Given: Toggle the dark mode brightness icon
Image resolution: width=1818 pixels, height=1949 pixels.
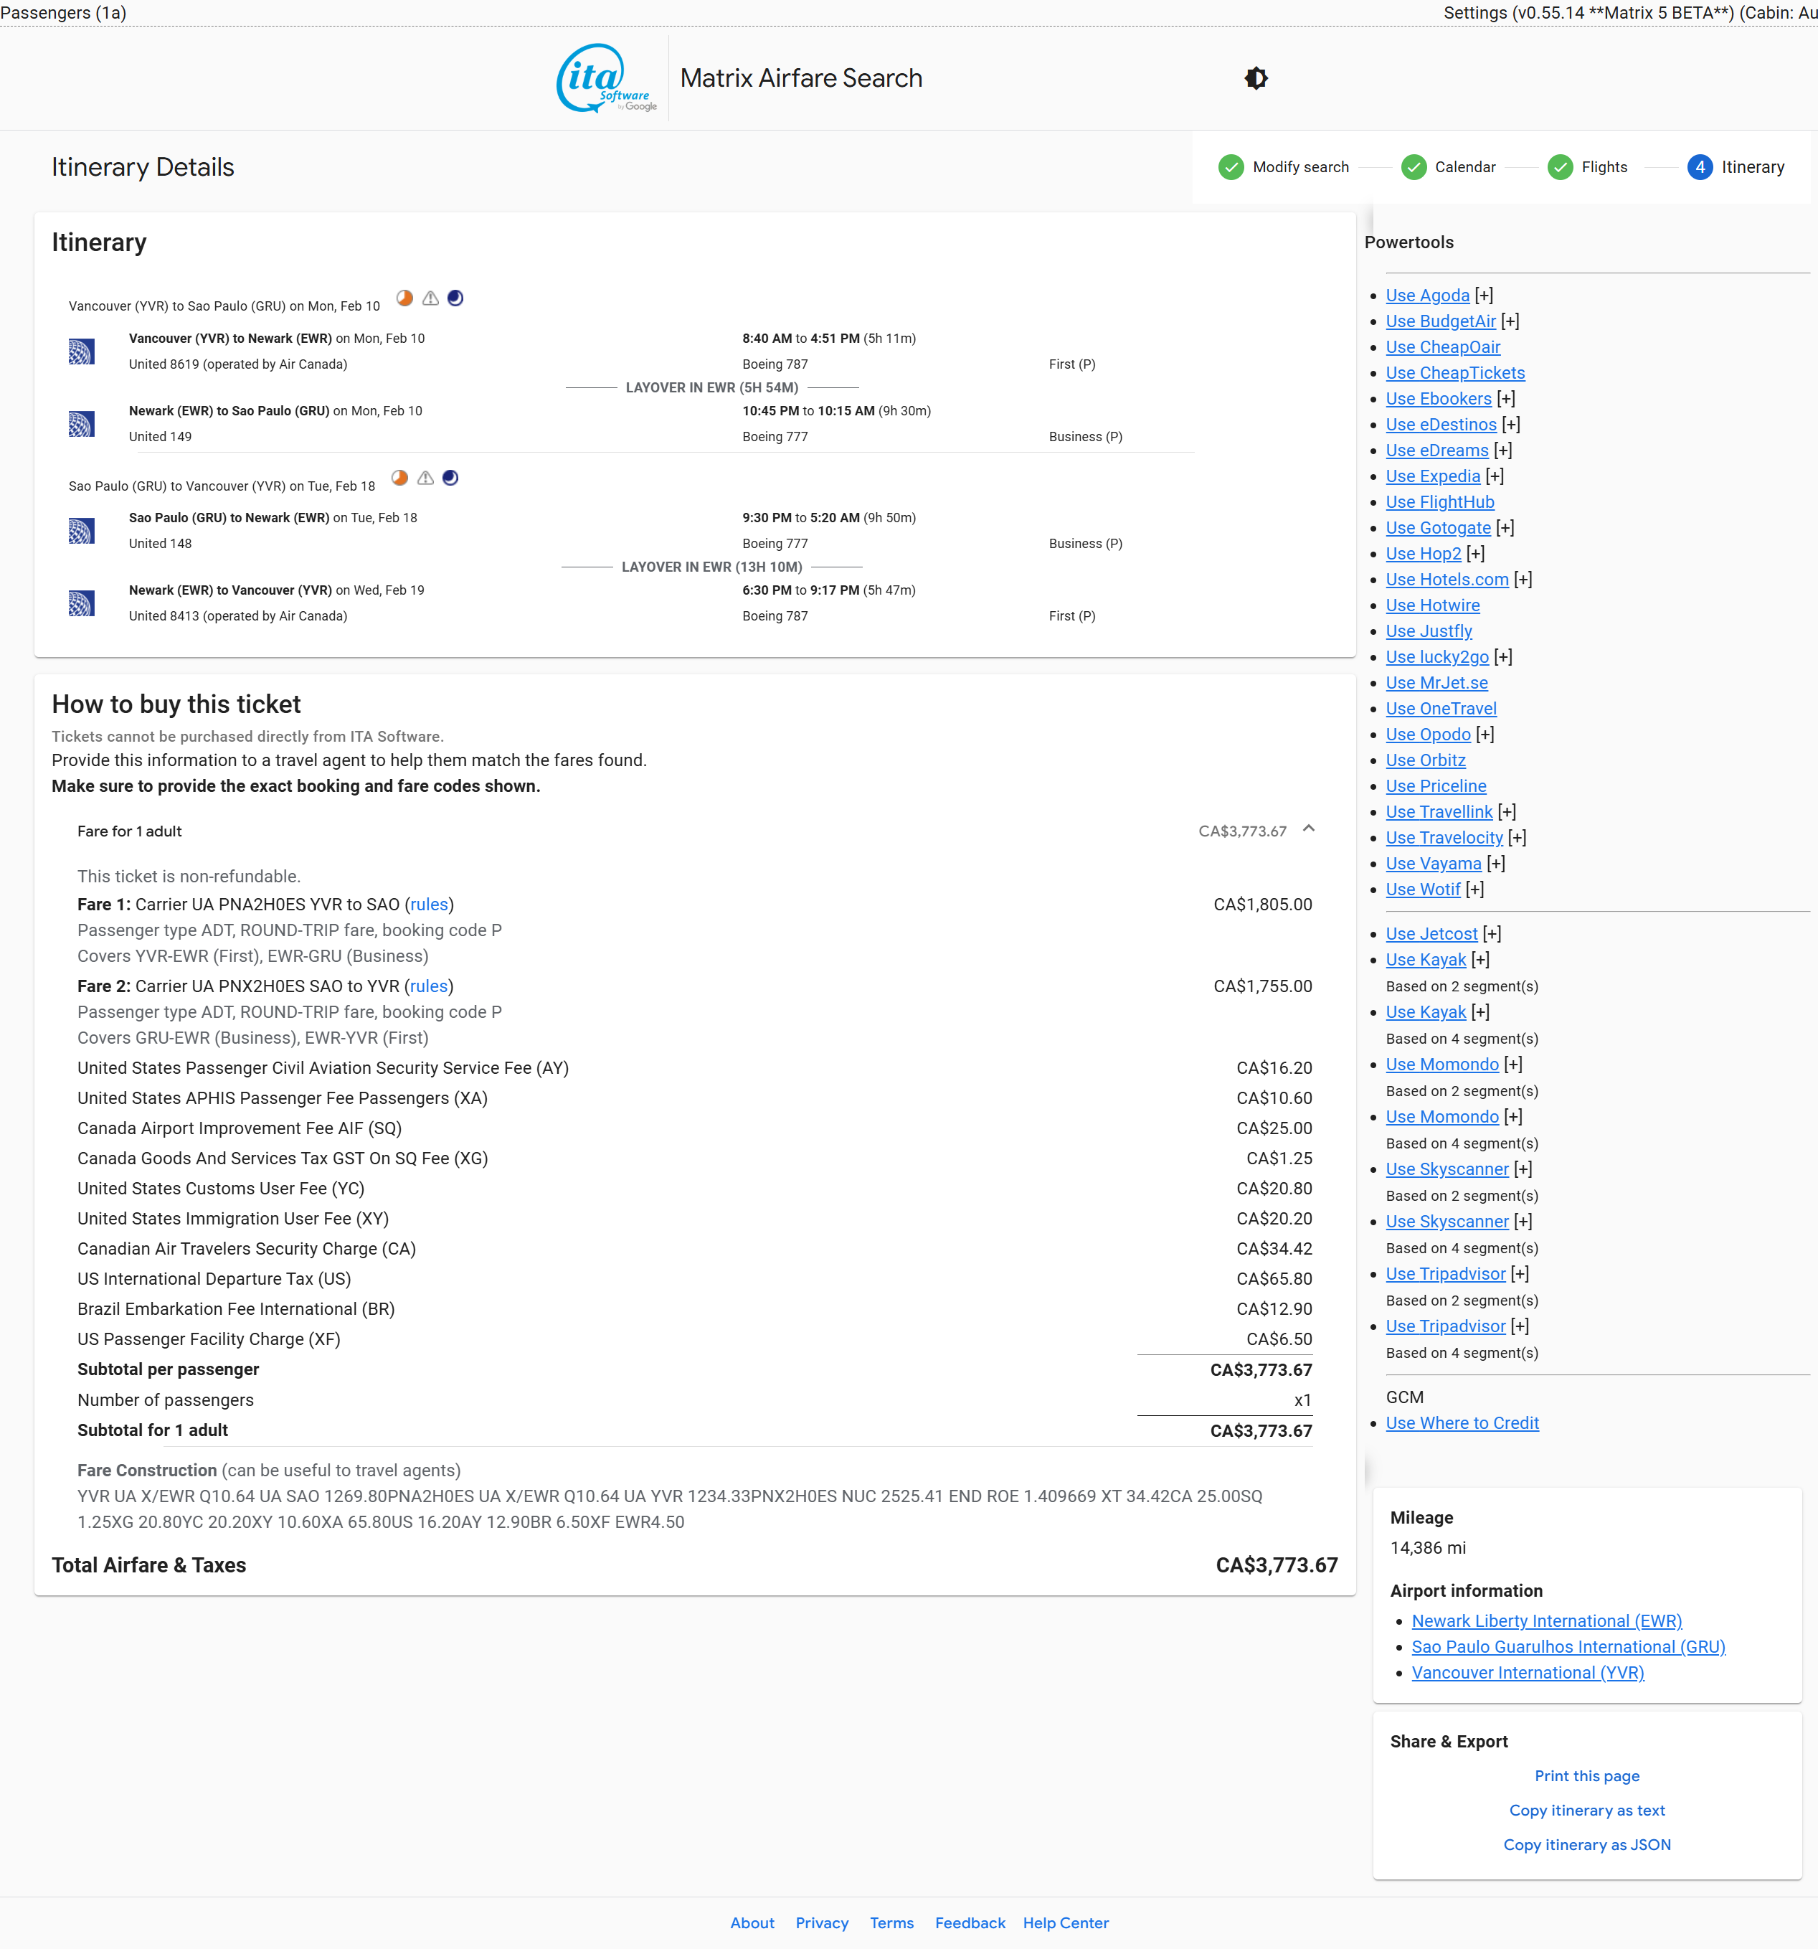Looking at the screenshot, I should tap(1256, 78).
